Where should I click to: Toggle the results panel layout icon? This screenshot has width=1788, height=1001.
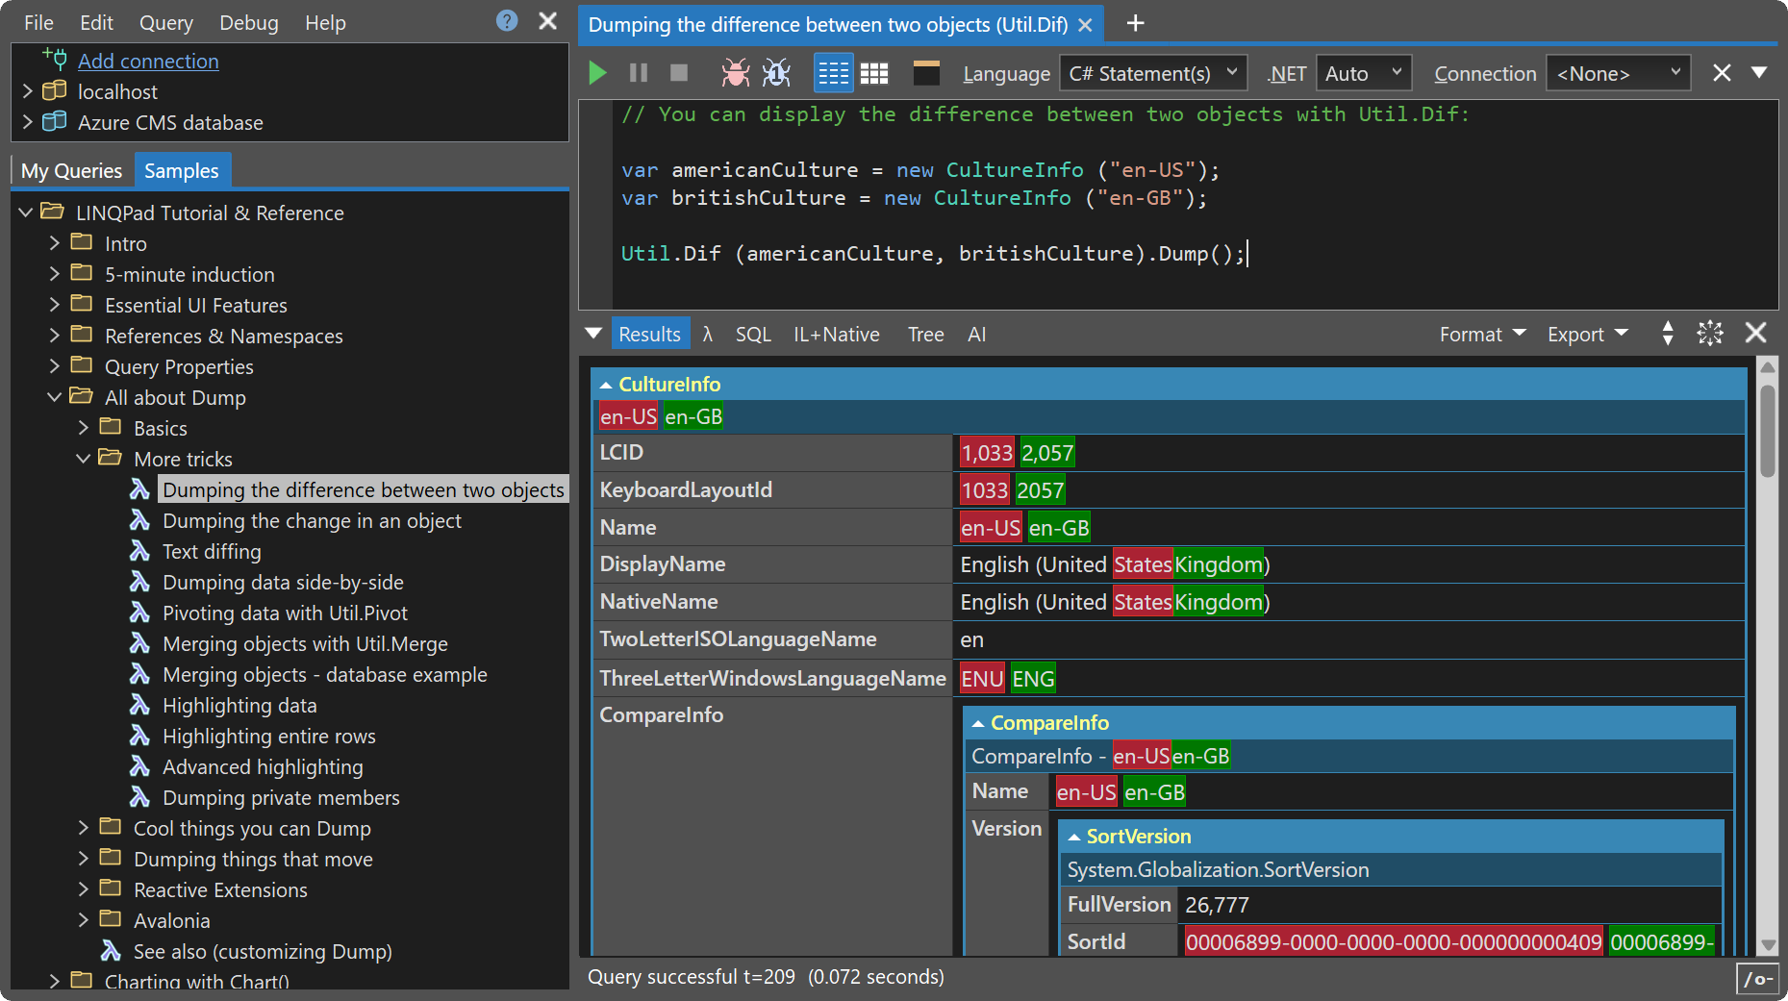926,73
